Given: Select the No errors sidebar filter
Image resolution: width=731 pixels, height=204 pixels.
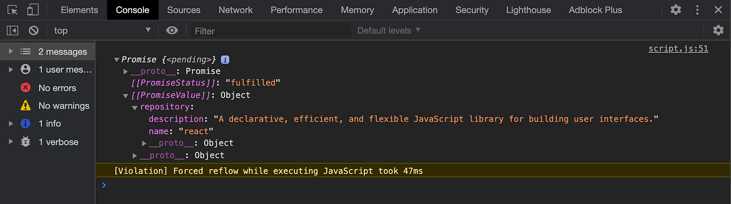Looking at the screenshot, I should pyautogui.click(x=48, y=88).
